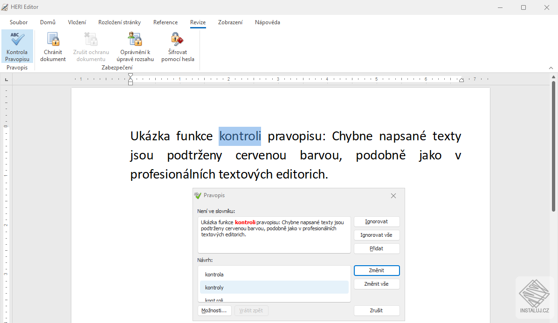Click the vertical ruler on the left
558x323 pixels.
coord(6,205)
